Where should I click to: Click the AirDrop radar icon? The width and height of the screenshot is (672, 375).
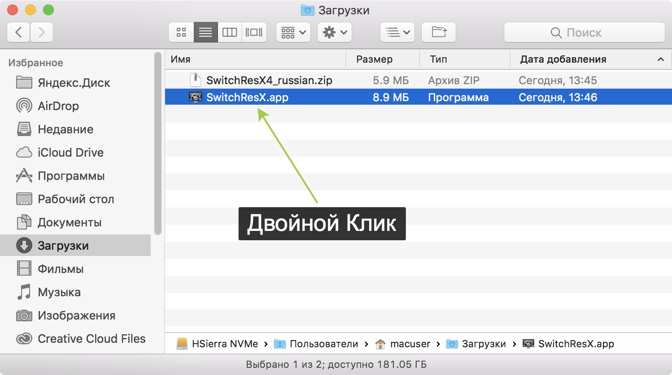pyautogui.click(x=24, y=106)
